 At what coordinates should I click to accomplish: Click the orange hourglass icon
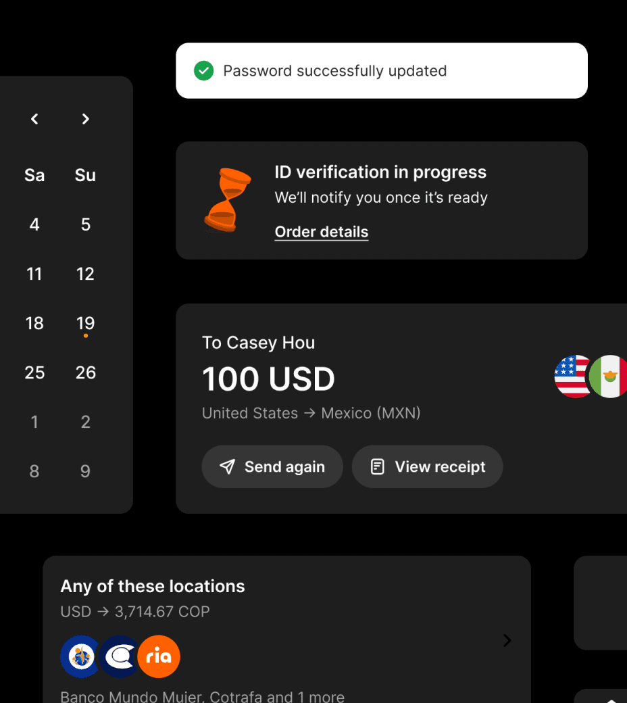point(227,200)
